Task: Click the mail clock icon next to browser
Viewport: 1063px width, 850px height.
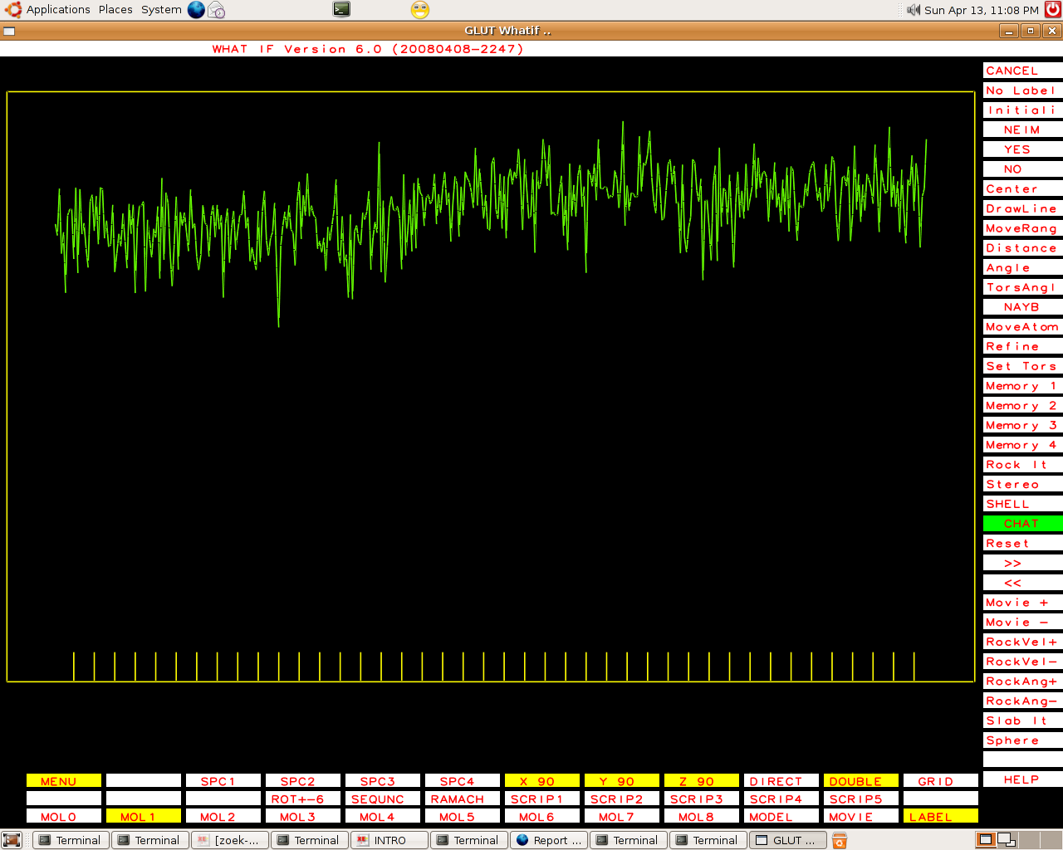Action: 217,10
